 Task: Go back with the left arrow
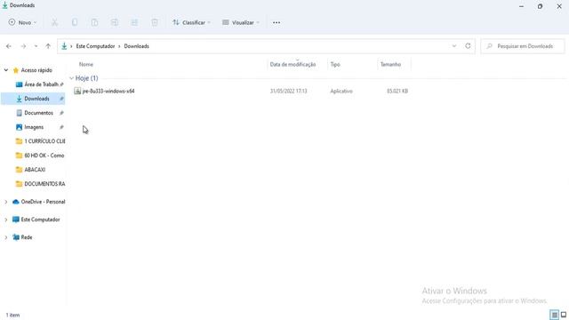click(9, 46)
